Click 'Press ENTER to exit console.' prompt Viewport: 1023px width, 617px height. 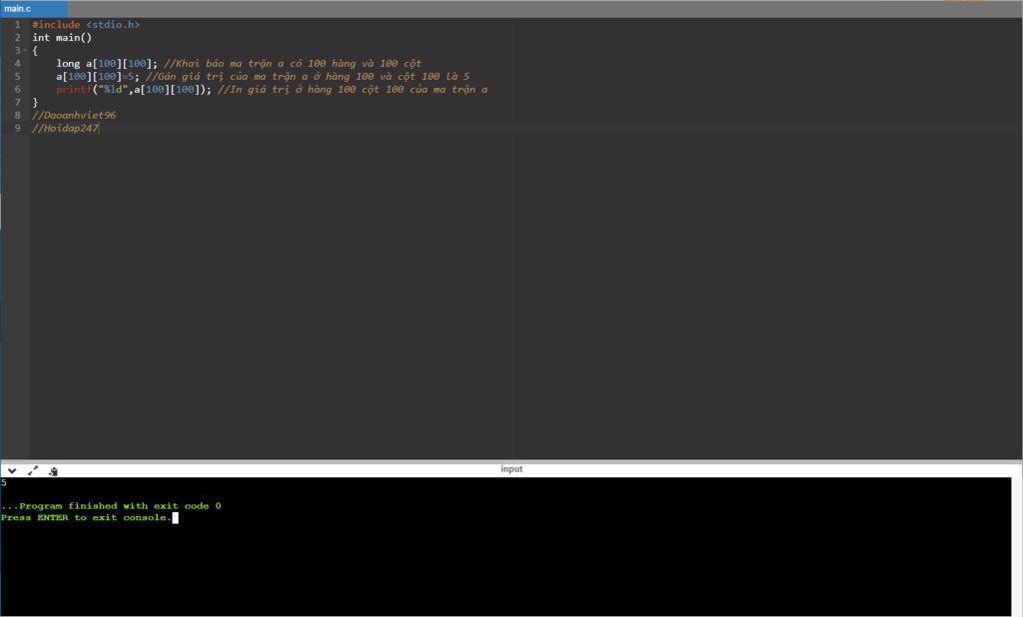pos(86,517)
